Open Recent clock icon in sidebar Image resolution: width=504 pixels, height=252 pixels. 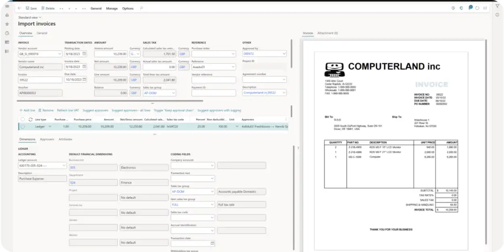pyautogui.click(x=7, y=33)
